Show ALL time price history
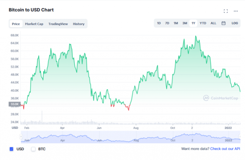The image size is (245, 160). pyautogui.click(x=213, y=23)
